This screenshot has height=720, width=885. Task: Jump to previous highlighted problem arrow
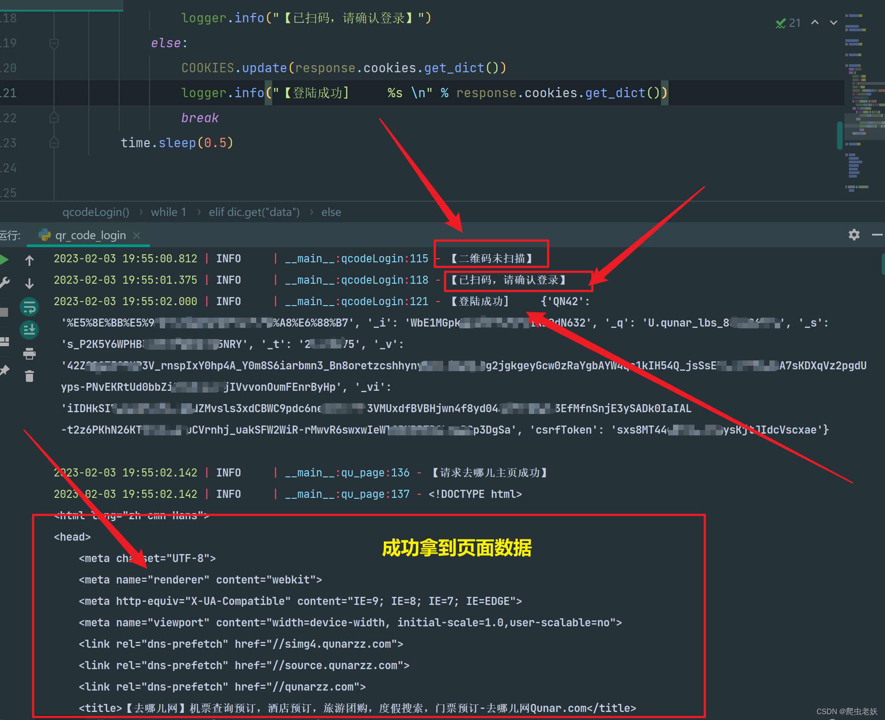coord(815,22)
